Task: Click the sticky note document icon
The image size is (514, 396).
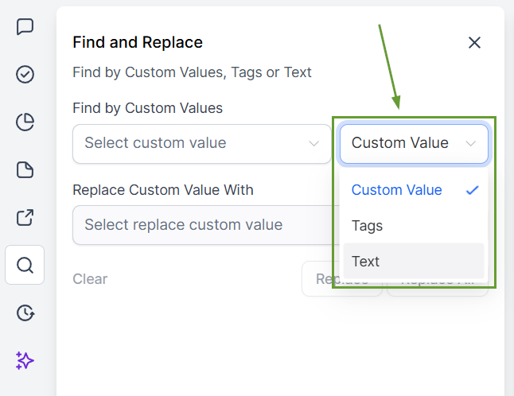Action: point(25,169)
